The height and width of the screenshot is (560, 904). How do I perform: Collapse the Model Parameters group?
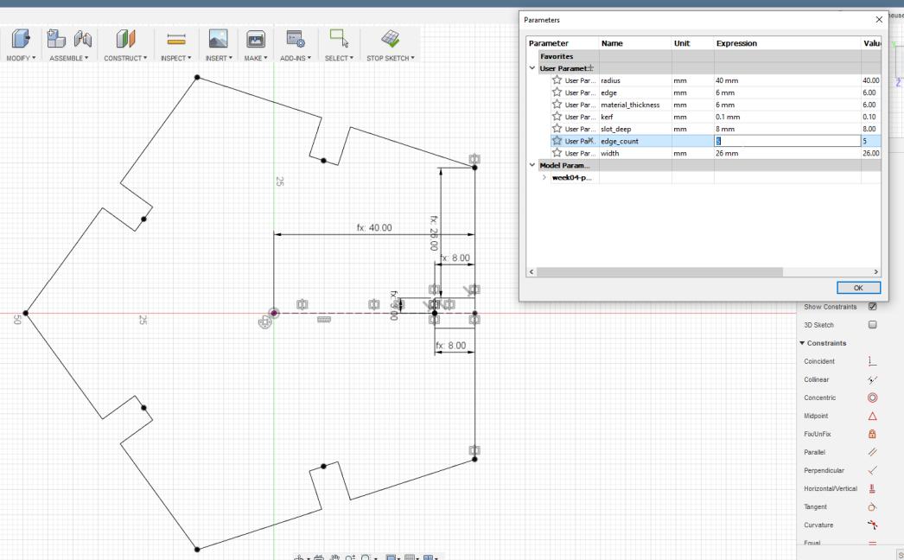coord(532,165)
